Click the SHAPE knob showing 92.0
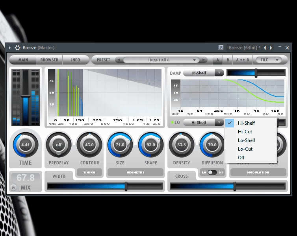Screen dimensions: 297x236 [x=151, y=145]
